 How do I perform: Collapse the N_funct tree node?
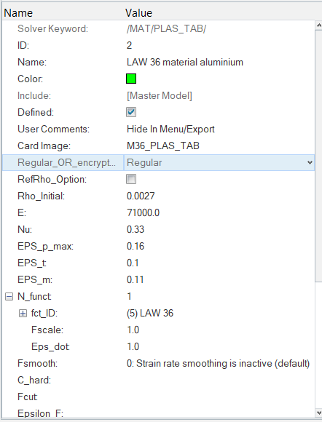point(9,297)
